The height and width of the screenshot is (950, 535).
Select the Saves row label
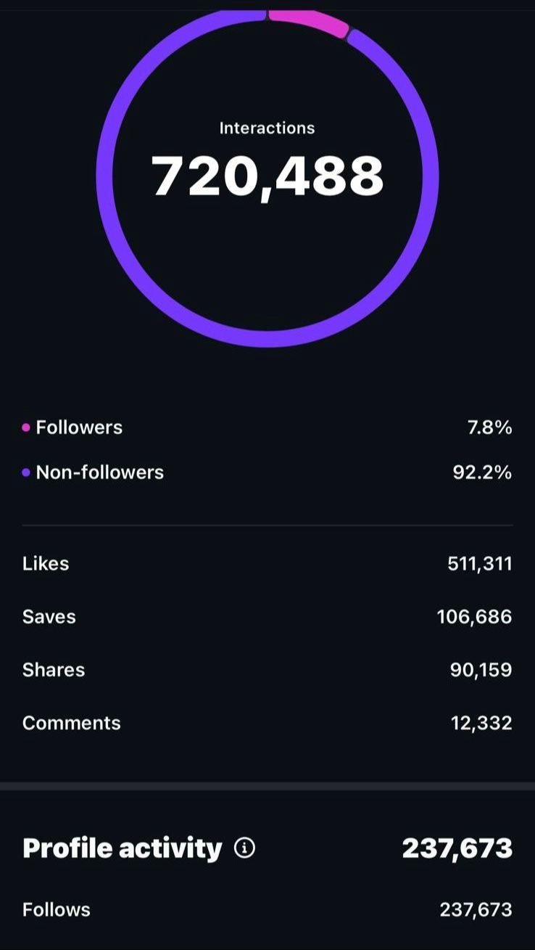[x=49, y=617]
